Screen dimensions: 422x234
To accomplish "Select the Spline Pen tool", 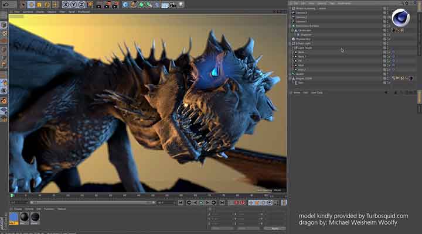I will pyautogui.click(x=133, y=5).
